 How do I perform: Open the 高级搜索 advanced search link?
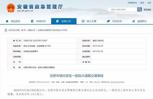(147, 10)
